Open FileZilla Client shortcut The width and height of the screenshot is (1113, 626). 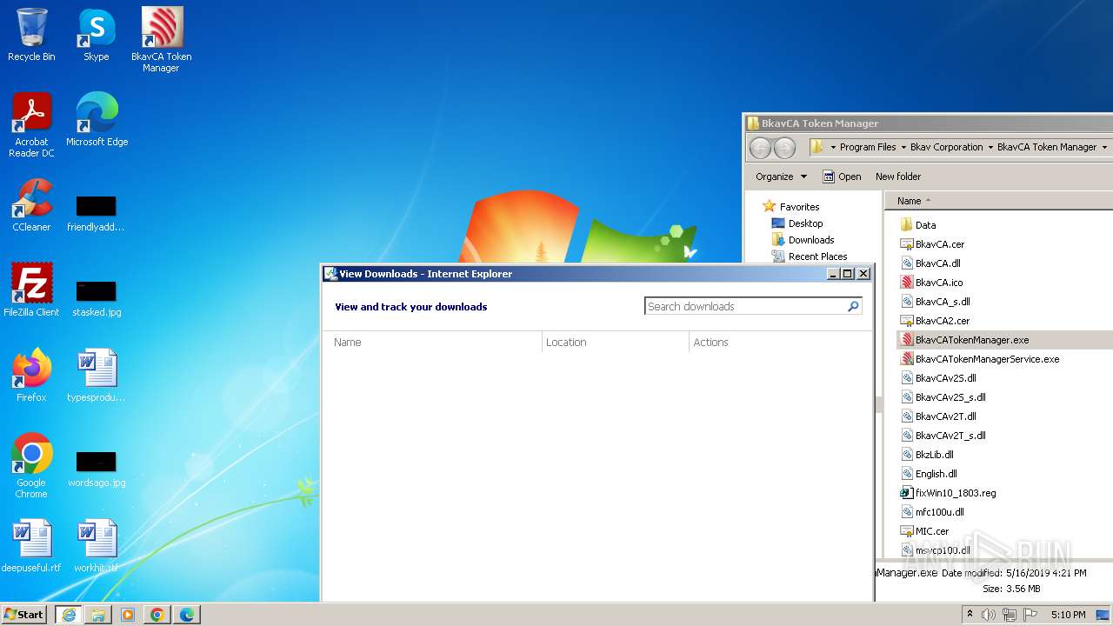click(x=31, y=290)
